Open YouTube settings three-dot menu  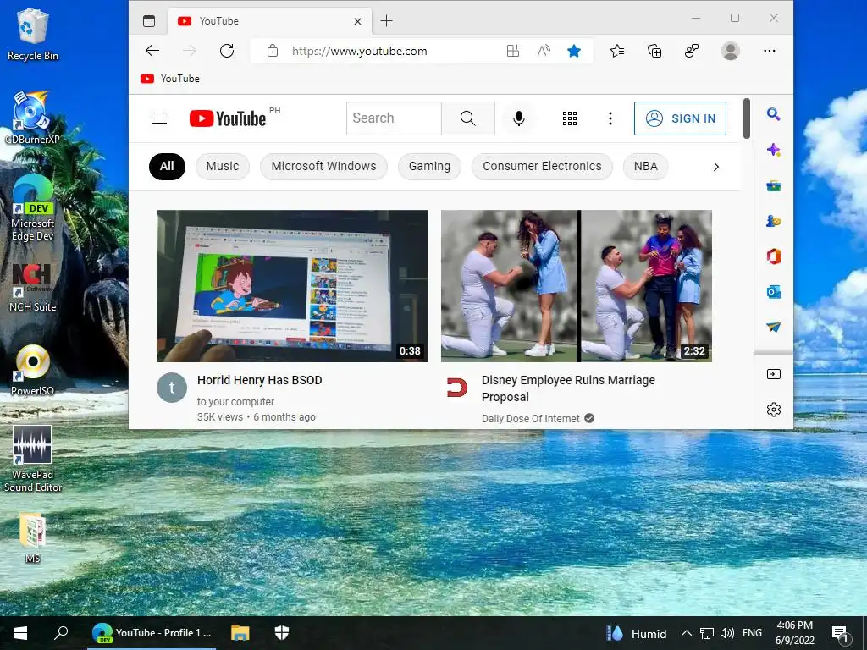click(610, 118)
